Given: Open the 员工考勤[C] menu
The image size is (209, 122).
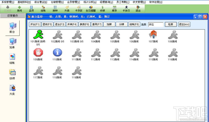Looking at the screenshot, I should 123,2.
